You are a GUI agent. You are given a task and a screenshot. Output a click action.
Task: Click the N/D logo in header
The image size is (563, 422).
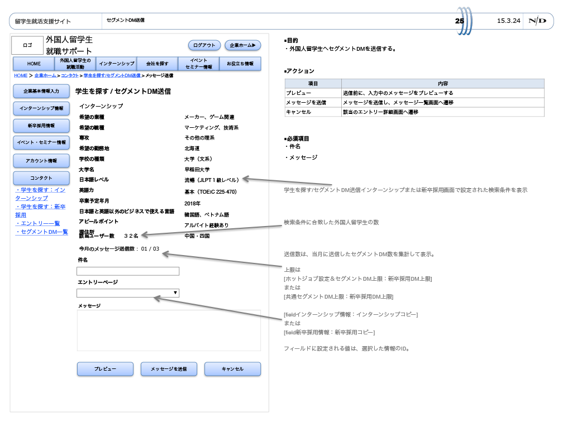click(x=537, y=21)
